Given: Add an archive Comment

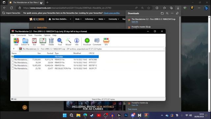Looking at the screenshot, I should 97,42.
